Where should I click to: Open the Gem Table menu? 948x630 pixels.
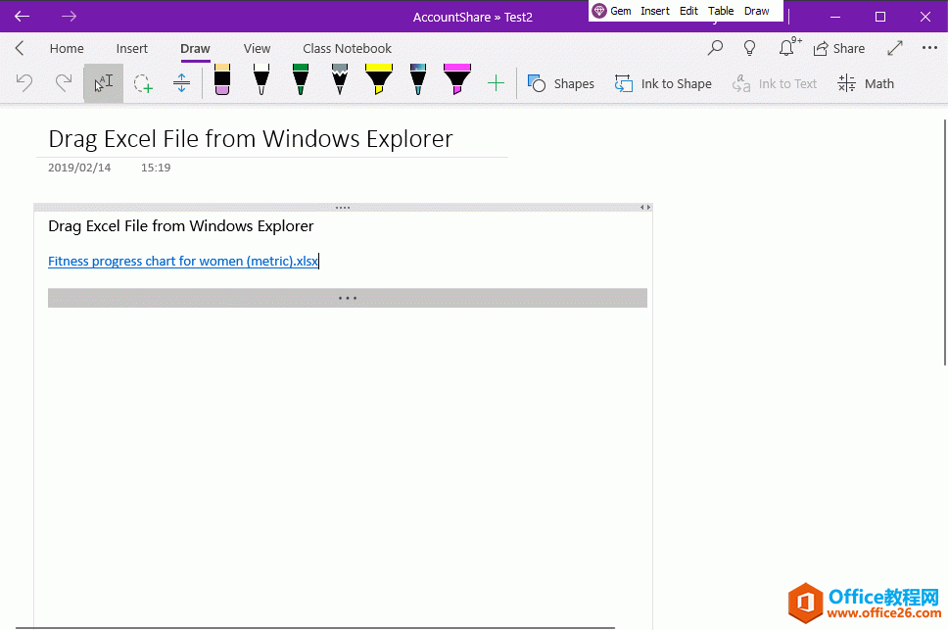point(721,11)
